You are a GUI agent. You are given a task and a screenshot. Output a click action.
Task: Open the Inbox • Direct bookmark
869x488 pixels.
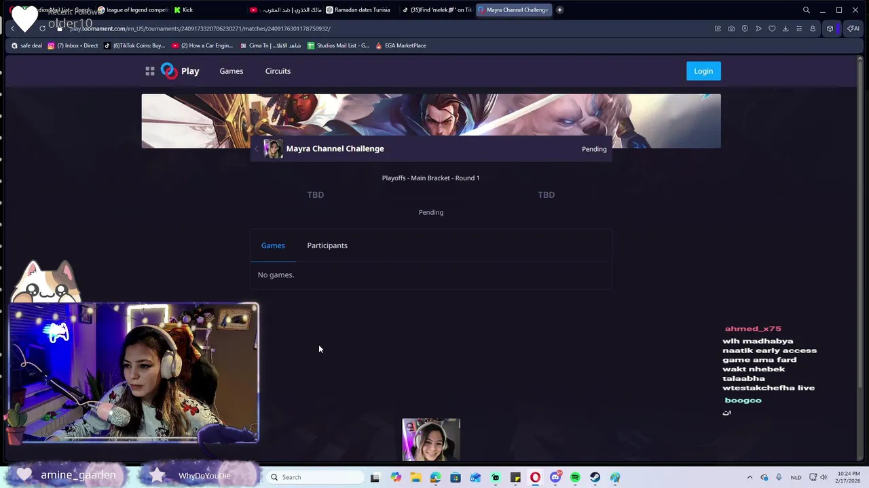73,45
